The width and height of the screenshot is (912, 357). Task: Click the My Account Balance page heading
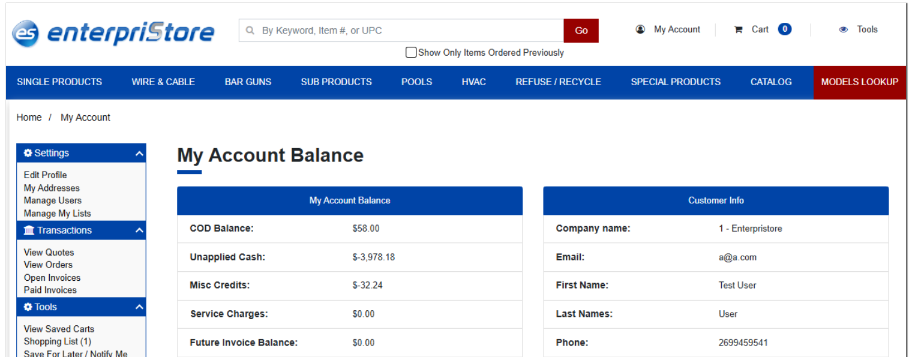(271, 155)
